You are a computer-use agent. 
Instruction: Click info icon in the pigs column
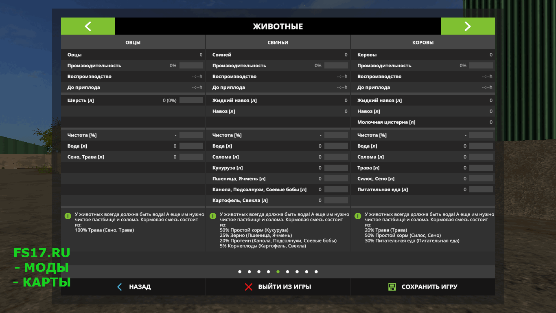click(x=212, y=216)
